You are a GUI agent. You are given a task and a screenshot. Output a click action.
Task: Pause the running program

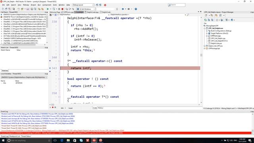[x=59, y=9]
